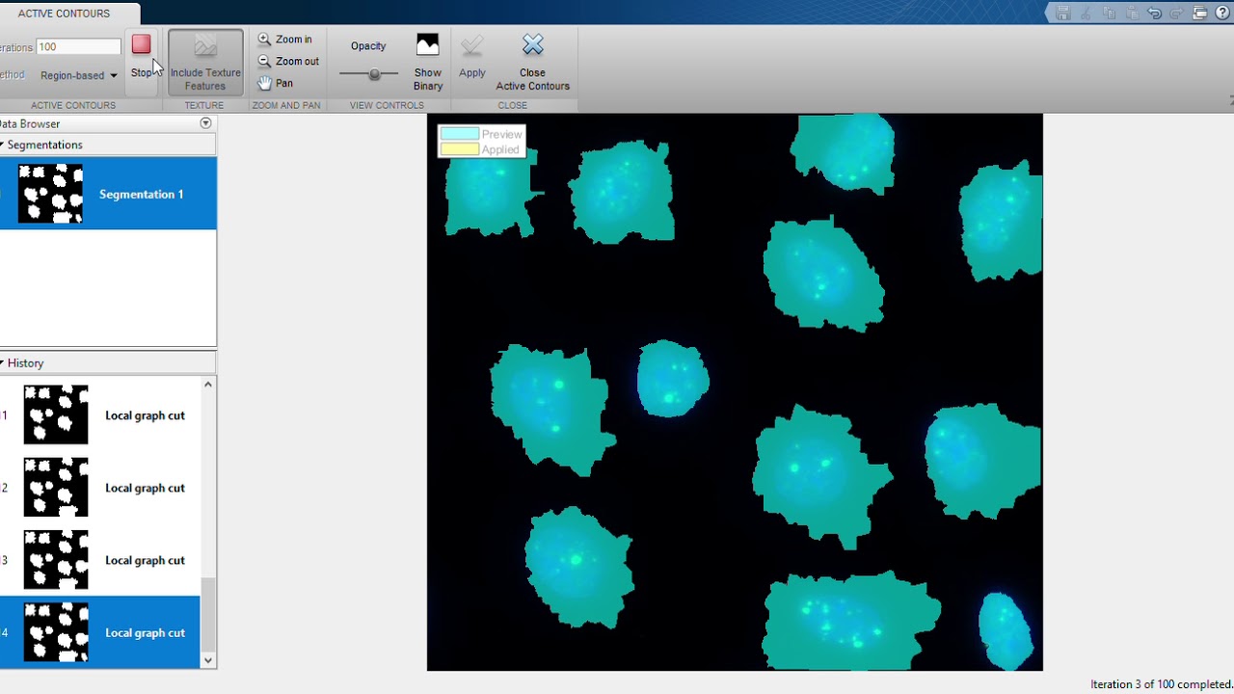Viewport: 1234px width, 694px height.
Task: Click history step 4 Local graph cut thumbnail
Action: 56,632
